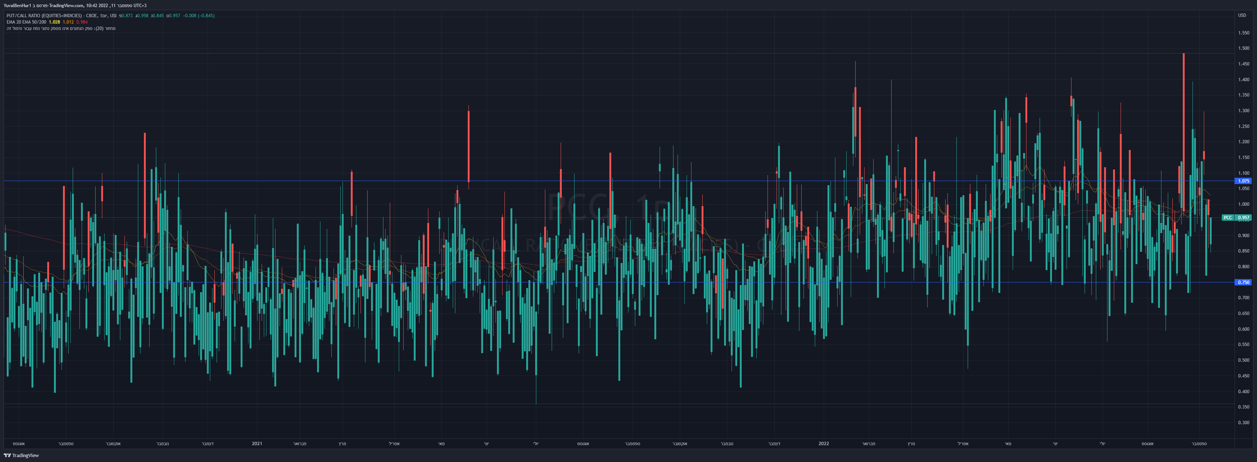Click the 2021 label on time axis
The image size is (1257, 462).
click(257, 443)
